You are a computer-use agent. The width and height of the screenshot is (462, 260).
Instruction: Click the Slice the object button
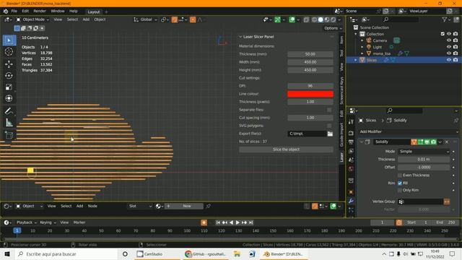point(286,149)
